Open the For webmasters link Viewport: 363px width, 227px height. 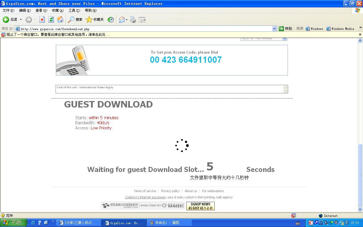click(213, 191)
